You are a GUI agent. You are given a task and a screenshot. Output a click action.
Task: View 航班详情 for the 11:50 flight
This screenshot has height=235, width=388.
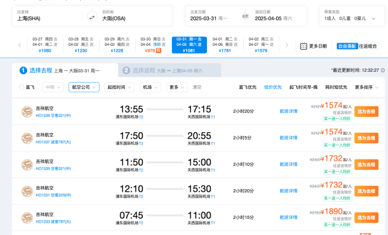tap(288, 165)
